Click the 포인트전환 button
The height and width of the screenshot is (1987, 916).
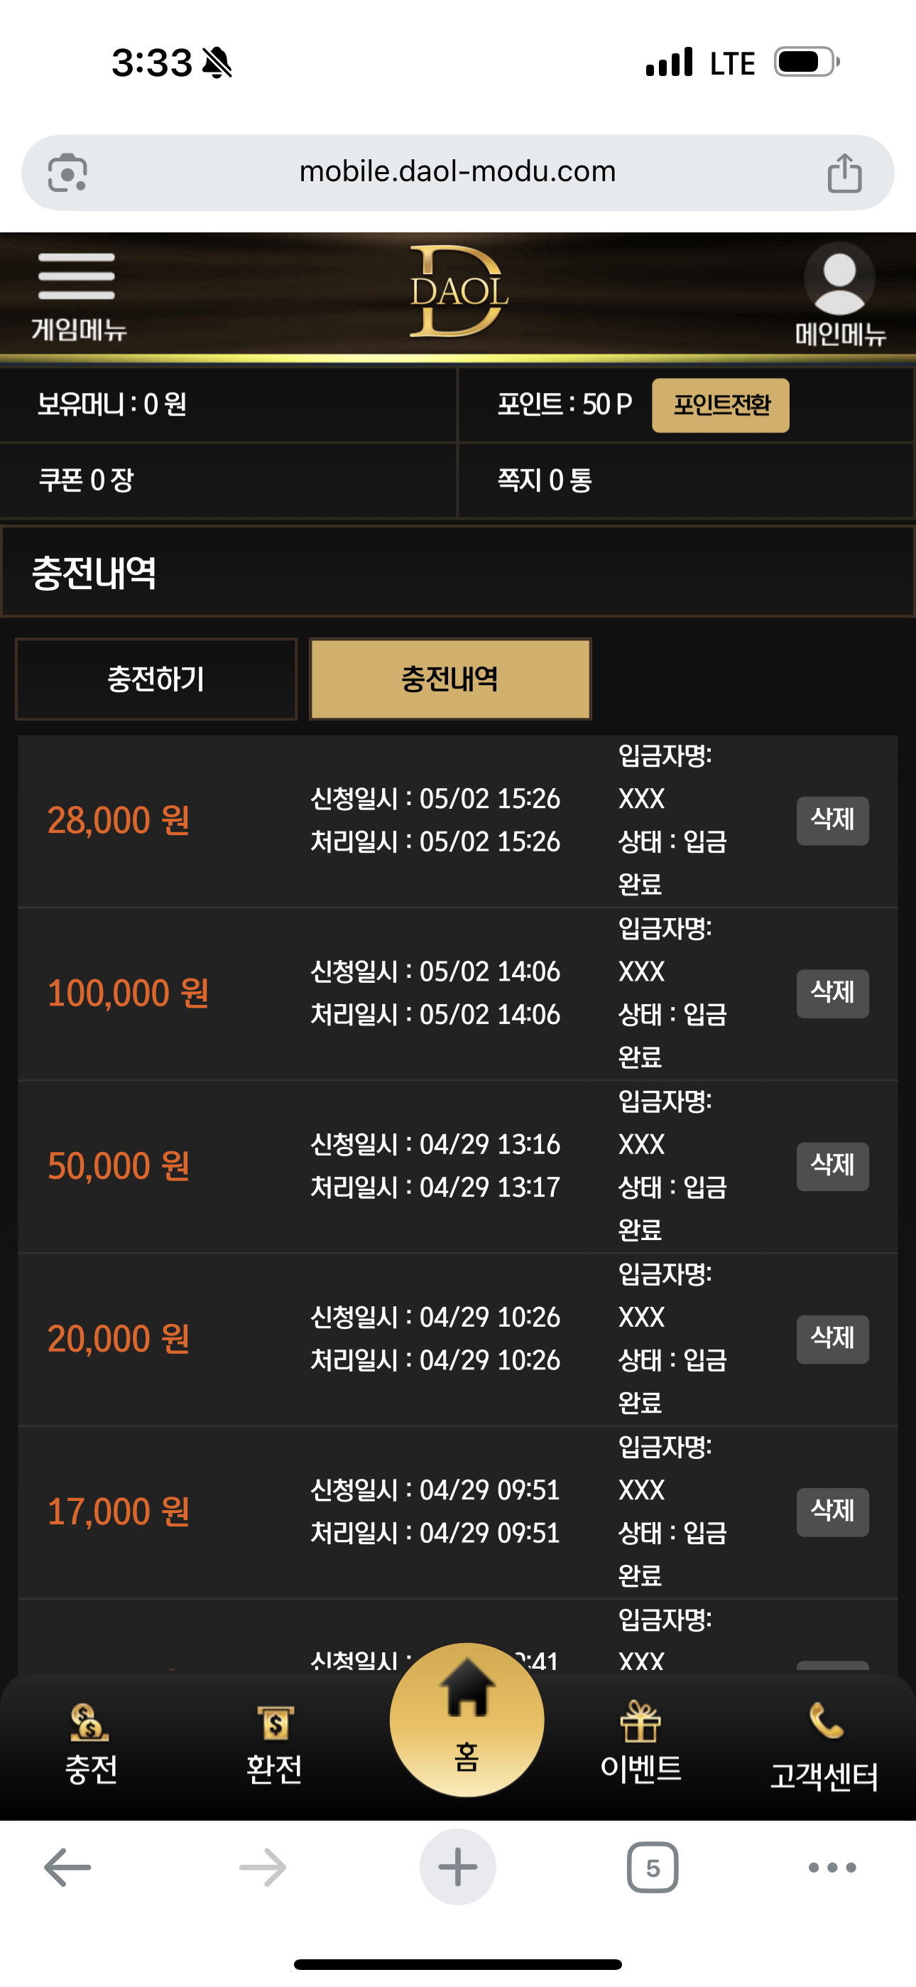tap(720, 405)
